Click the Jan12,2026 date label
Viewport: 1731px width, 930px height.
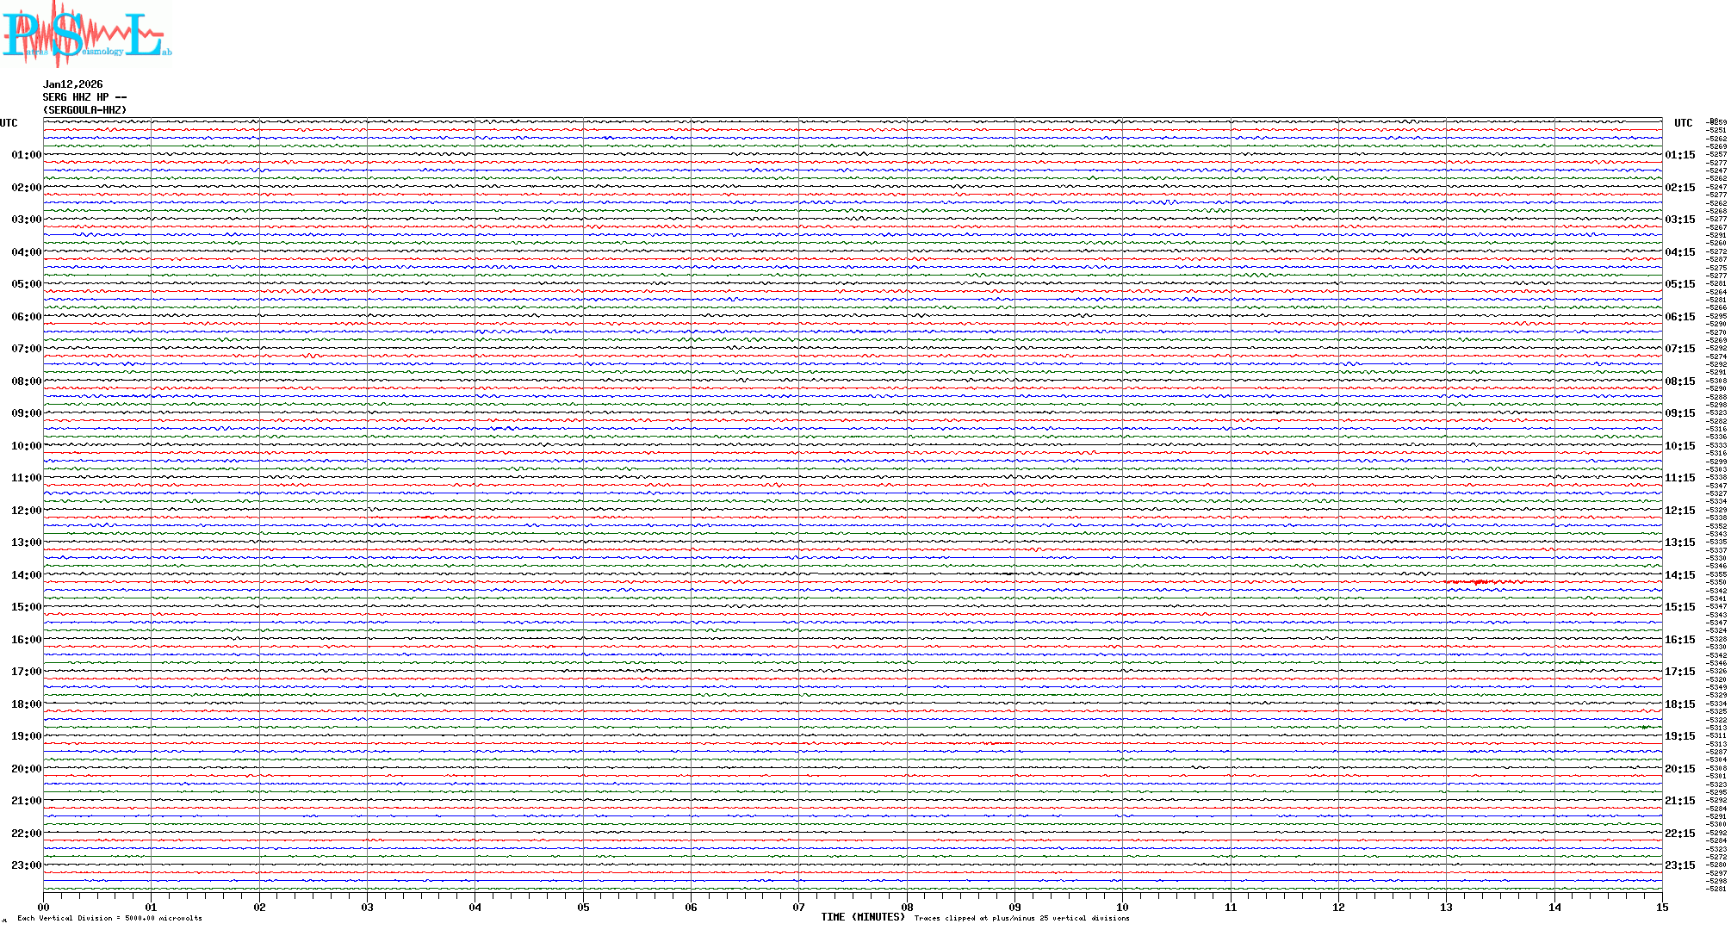point(72,84)
